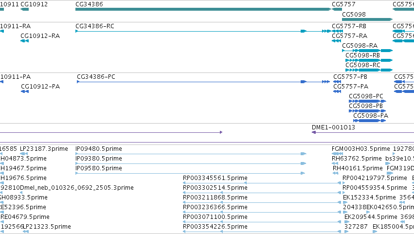Select the RP004559354.5prime label

[375, 188]
